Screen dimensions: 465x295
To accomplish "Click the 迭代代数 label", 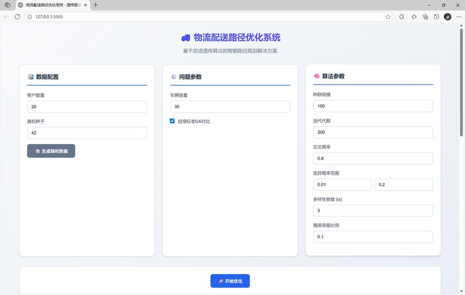I will [322, 121].
